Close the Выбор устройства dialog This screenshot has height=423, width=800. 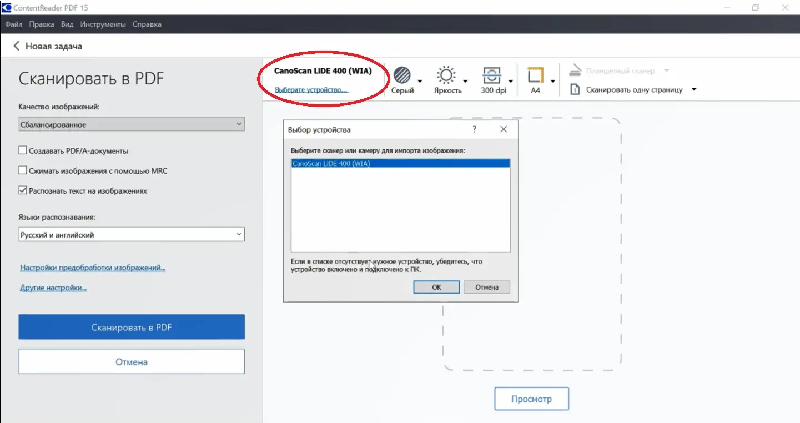click(504, 129)
